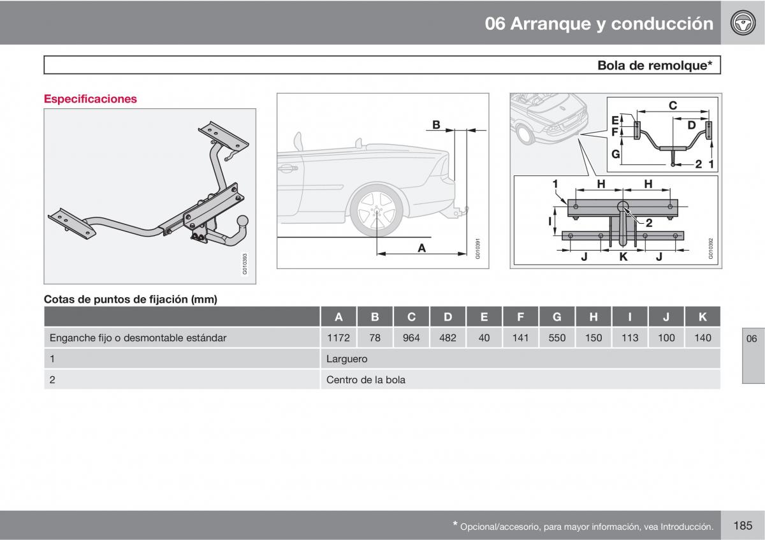This screenshot has width=765, height=540.
Task: Click column header G in the table
Action: click(557, 317)
